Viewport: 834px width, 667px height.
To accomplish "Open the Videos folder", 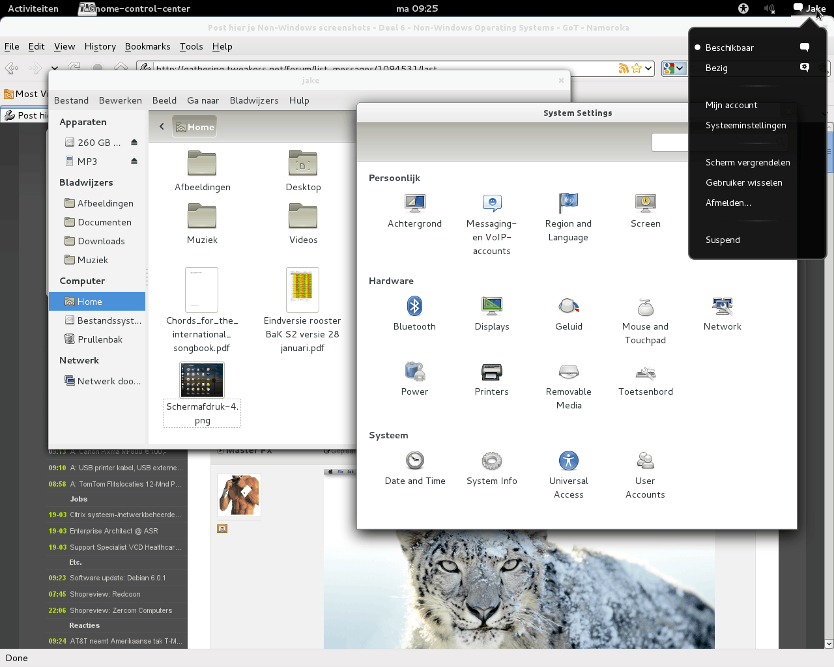I will (x=303, y=223).
